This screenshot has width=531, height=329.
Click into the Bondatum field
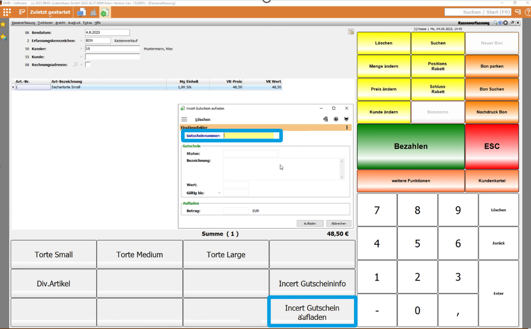coord(108,33)
